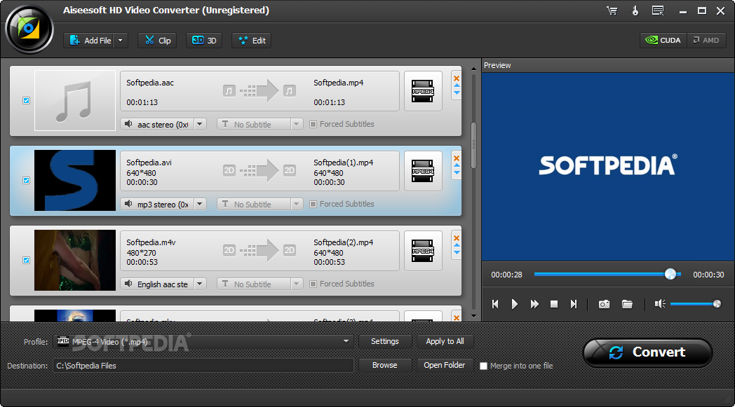Click the MPEG4 format icon for Softpedia.aac
The height and width of the screenshot is (407, 735).
(x=423, y=91)
